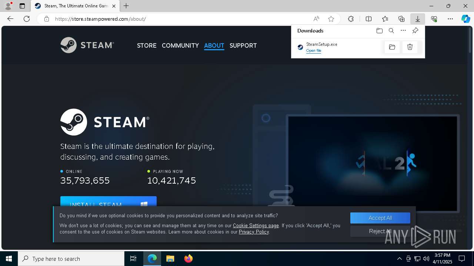The height and width of the screenshot is (266, 474).
Task: Open network settings tray icon
Action: pos(417,259)
